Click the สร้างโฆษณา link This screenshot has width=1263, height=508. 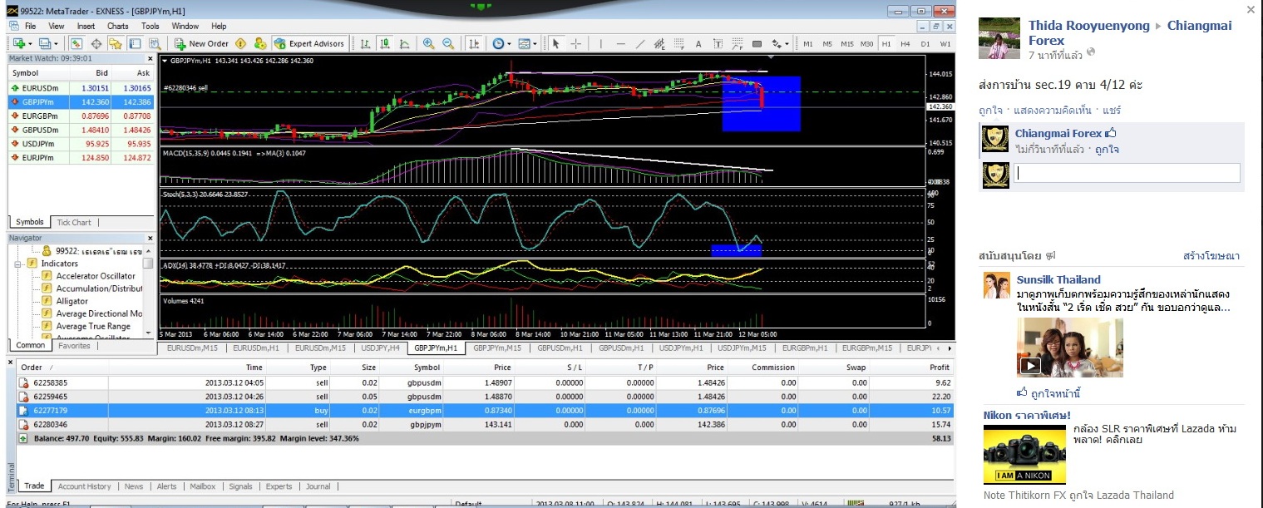coord(1211,256)
